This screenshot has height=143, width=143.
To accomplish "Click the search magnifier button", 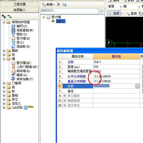I will (x=101, y=11).
